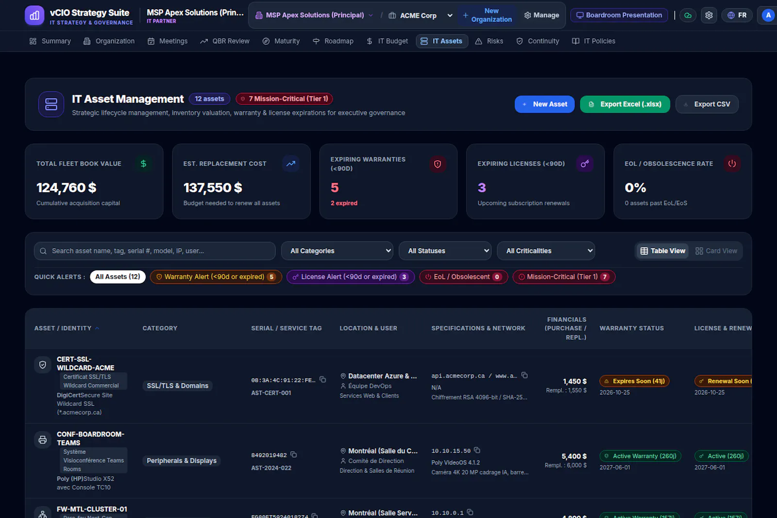Go to Meetings tab
The width and height of the screenshot is (777, 518).
(x=168, y=41)
